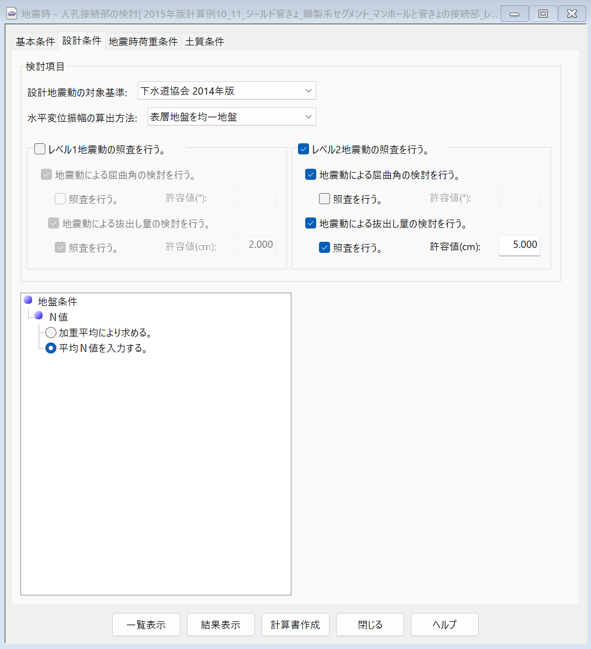Open help with ヘルプ button
The image size is (591, 649).
[x=444, y=625]
